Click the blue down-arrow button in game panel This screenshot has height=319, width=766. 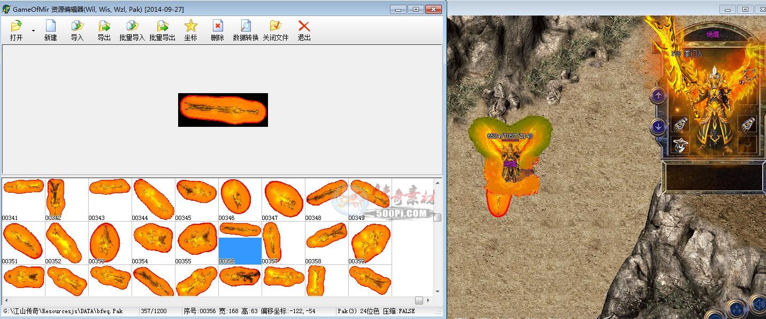[x=658, y=127]
